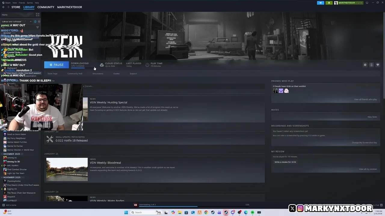Click Change My Screenshot Key
This screenshot has width=385, height=216.
pyautogui.click(x=364, y=142)
